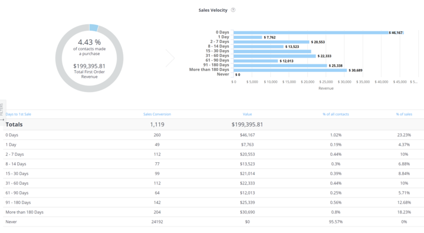
Task: Select the 31 - 60 Days chart bar
Action: tap(275, 56)
